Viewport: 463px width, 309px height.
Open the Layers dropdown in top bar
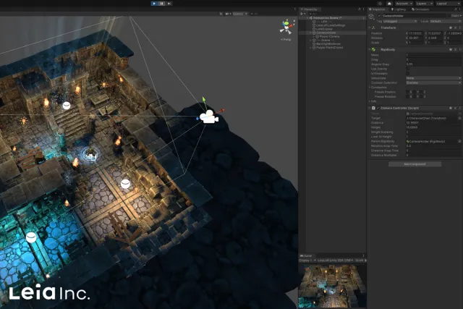coord(424,4)
